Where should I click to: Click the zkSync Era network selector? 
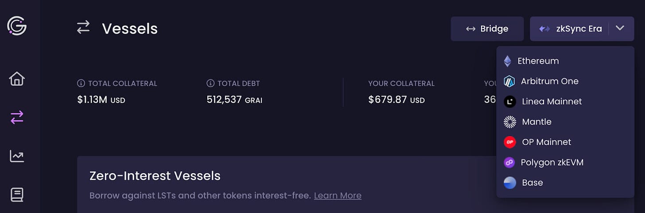pyautogui.click(x=571, y=29)
